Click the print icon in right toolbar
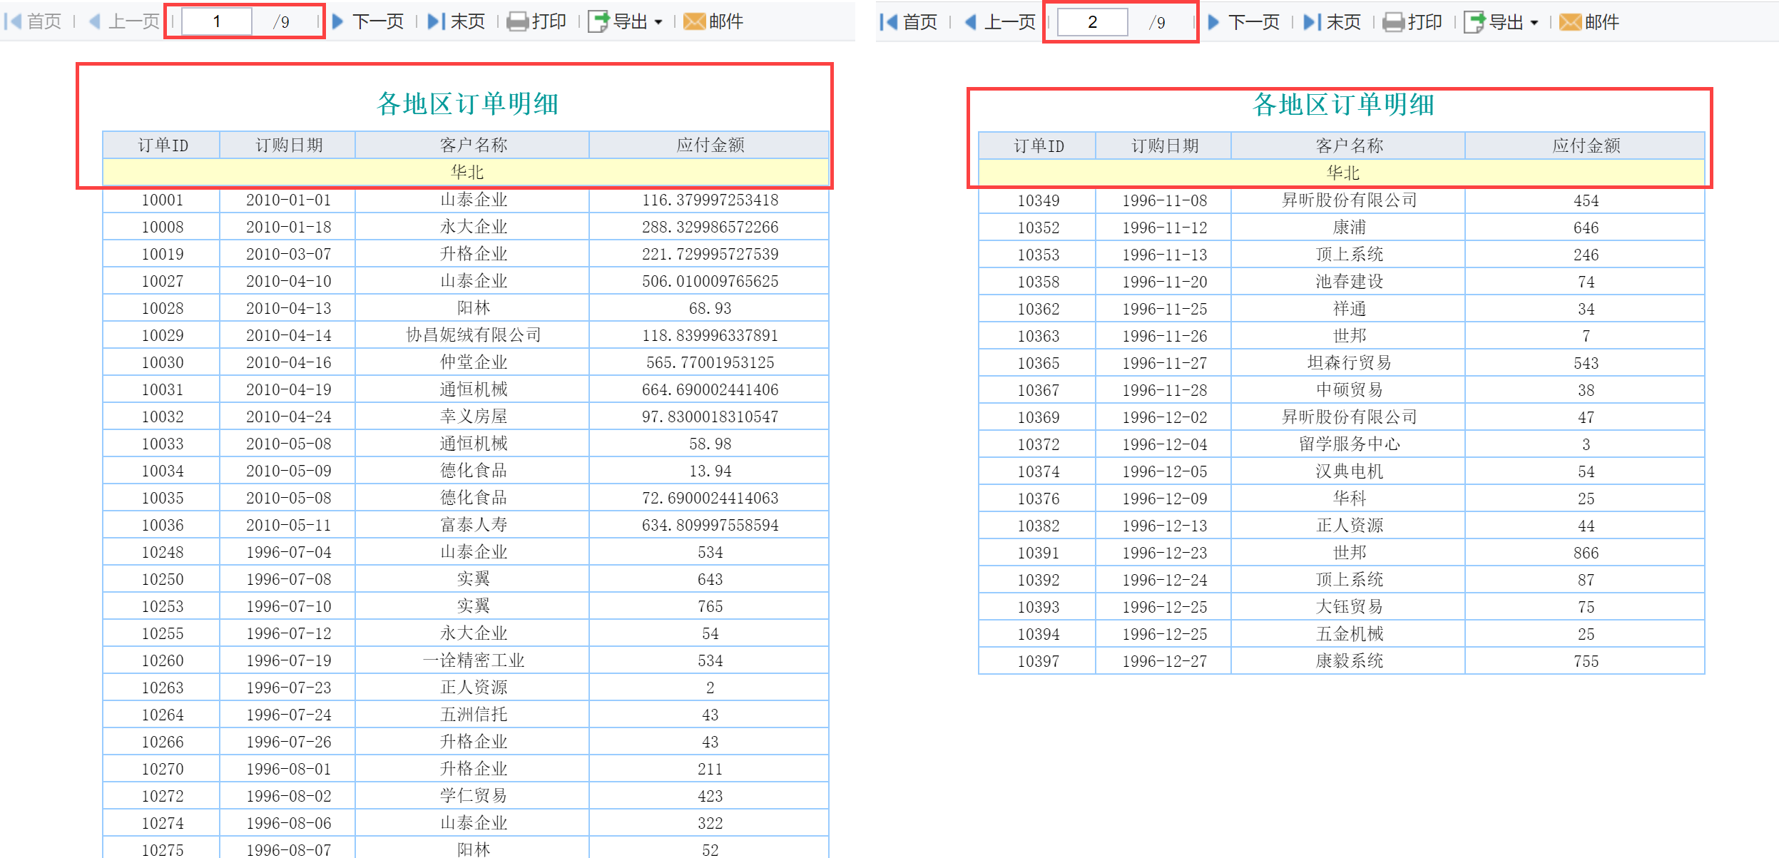Screen dimensions: 1779x858 pos(1393,23)
